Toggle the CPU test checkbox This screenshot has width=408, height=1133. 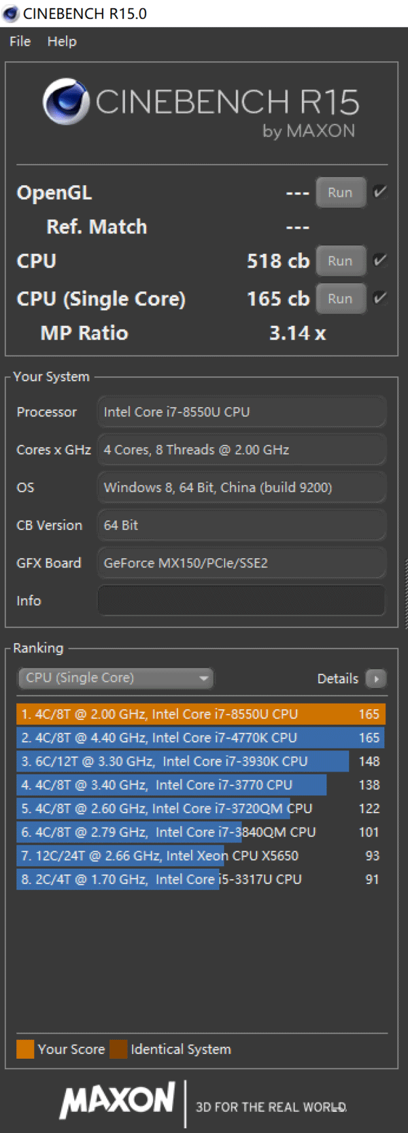[x=380, y=260]
